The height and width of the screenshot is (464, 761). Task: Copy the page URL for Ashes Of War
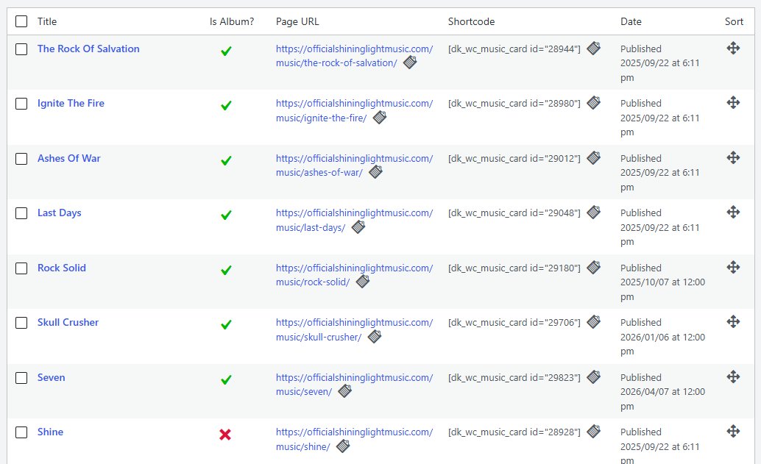tap(375, 171)
